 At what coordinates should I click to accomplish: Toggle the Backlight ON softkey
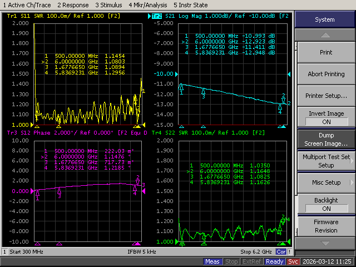pos(325,204)
